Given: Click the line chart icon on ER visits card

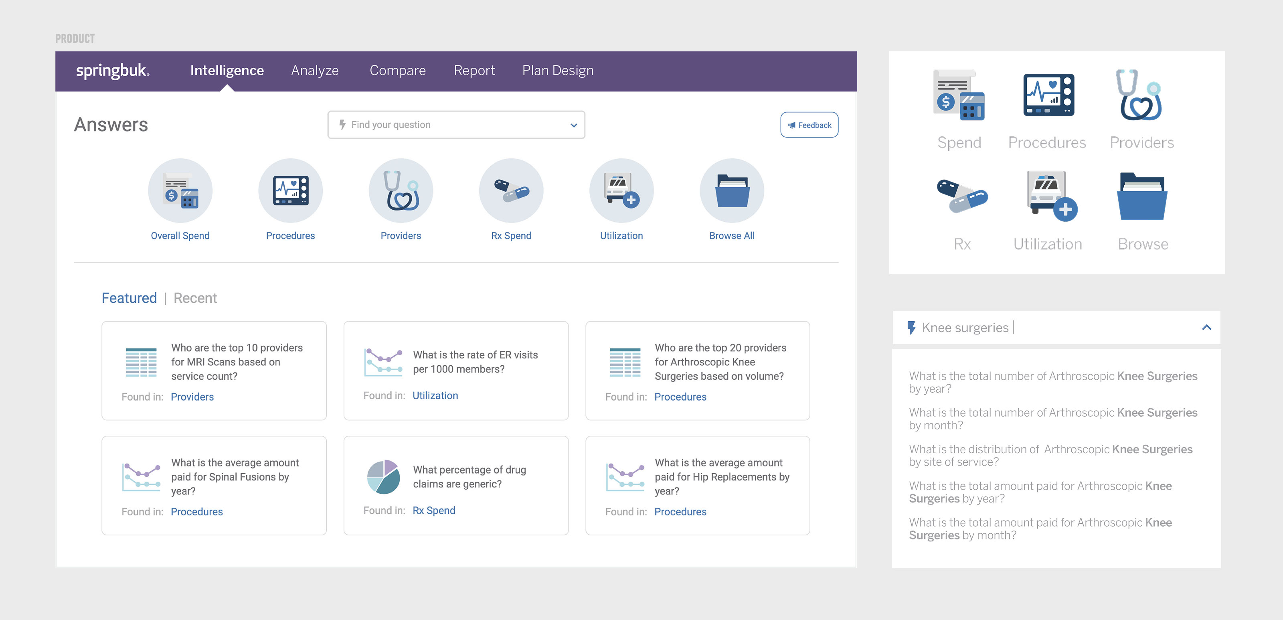Looking at the screenshot, I should [x=383, y=362].
